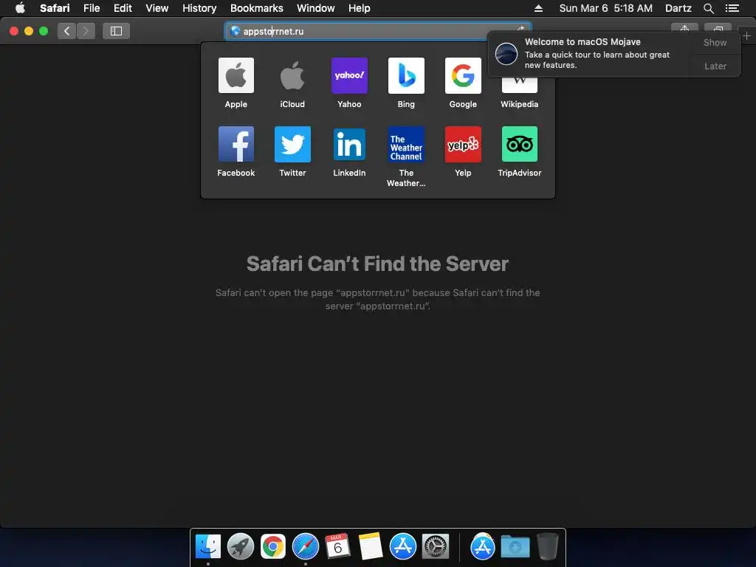The height and width of the screenshot is (567, 756).
Task: Open System Preferences gear in Dock
Action: (x=436, y=547)
